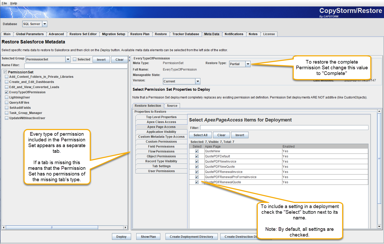Focus the Name Filter field
The height and width of the screenshot is (244, 384).
point(76,66)
